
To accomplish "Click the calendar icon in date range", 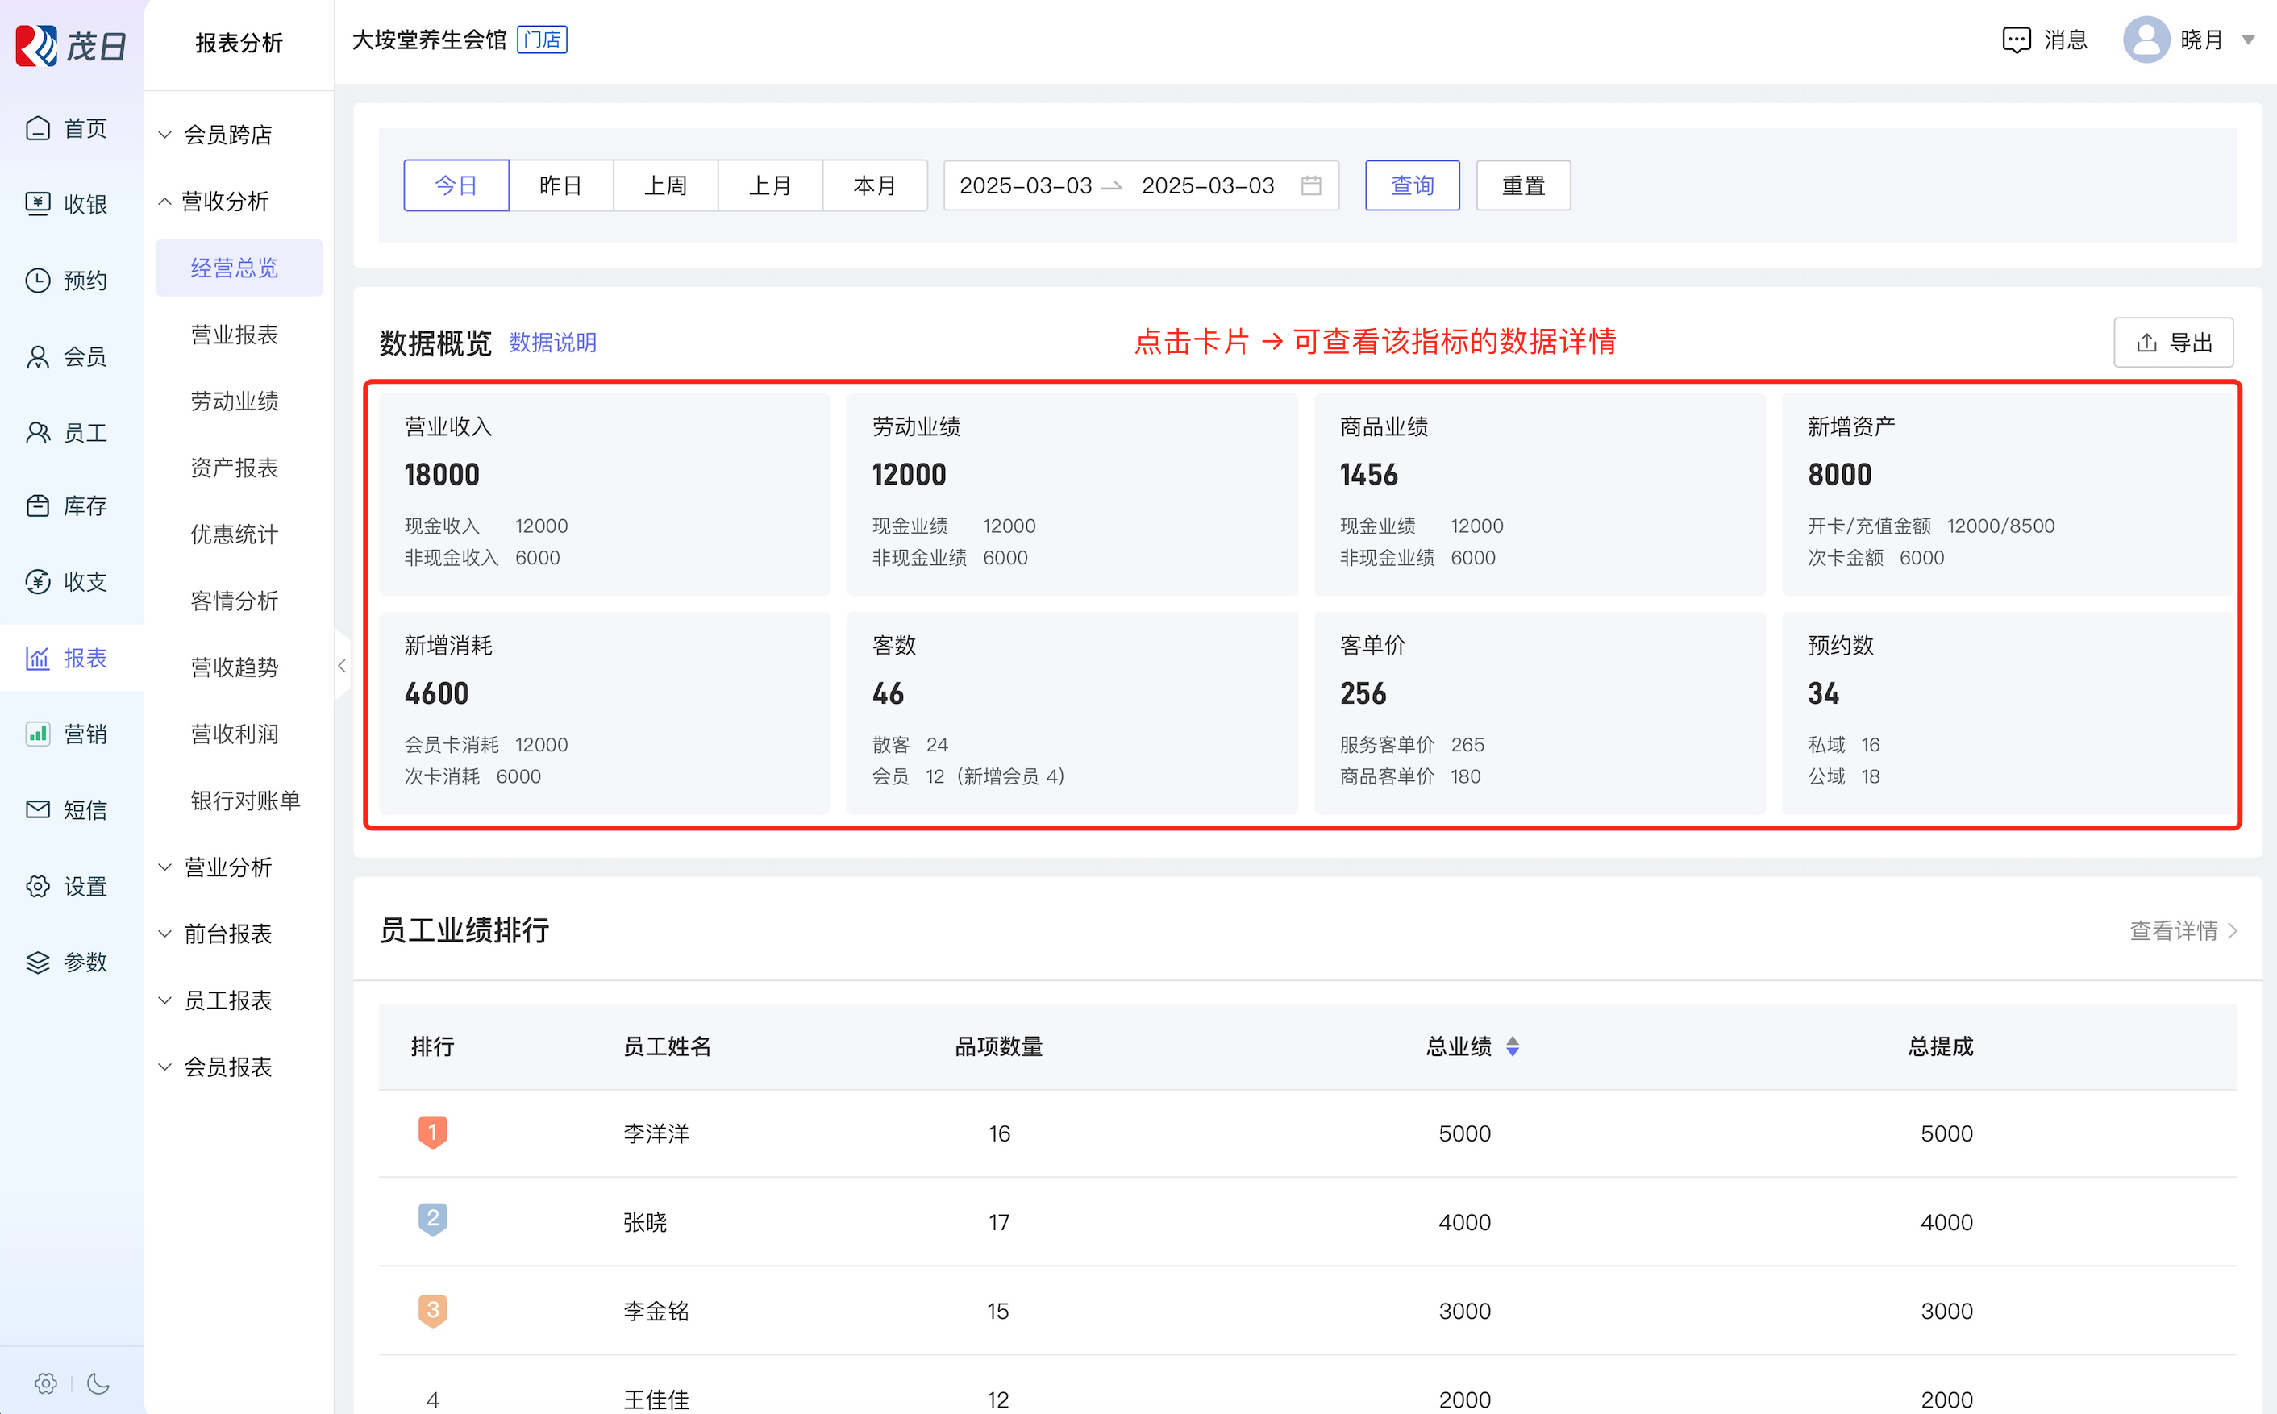I will (1311, 185).
